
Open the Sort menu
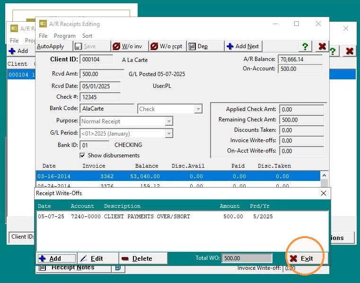pyautogui.click(x=87, y=36)
